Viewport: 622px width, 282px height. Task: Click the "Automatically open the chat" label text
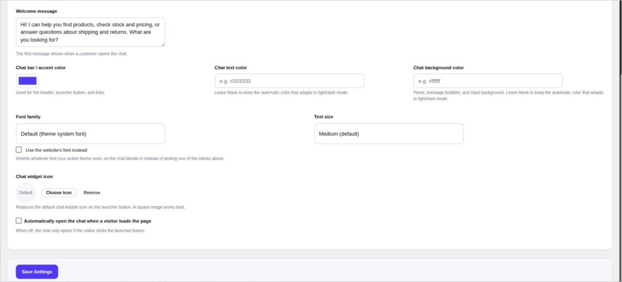coord(87,221)
